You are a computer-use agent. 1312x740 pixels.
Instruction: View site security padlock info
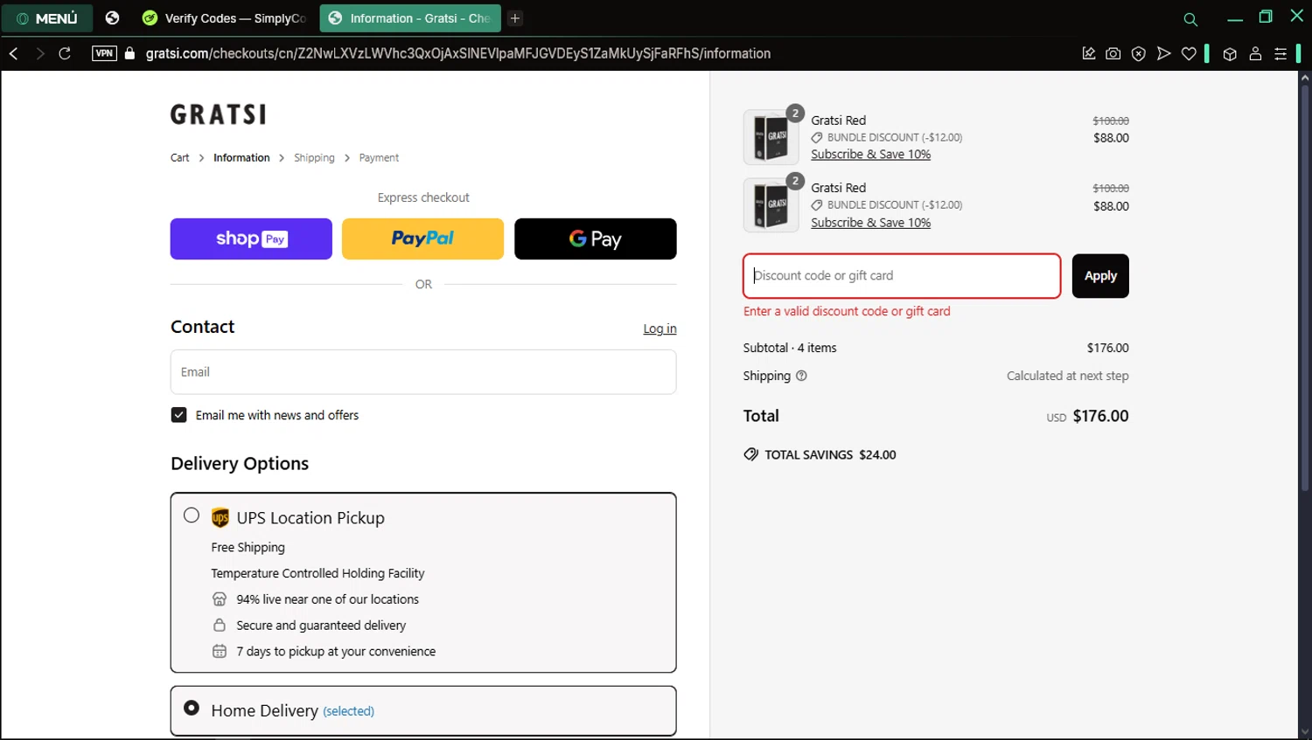[130, 53]
